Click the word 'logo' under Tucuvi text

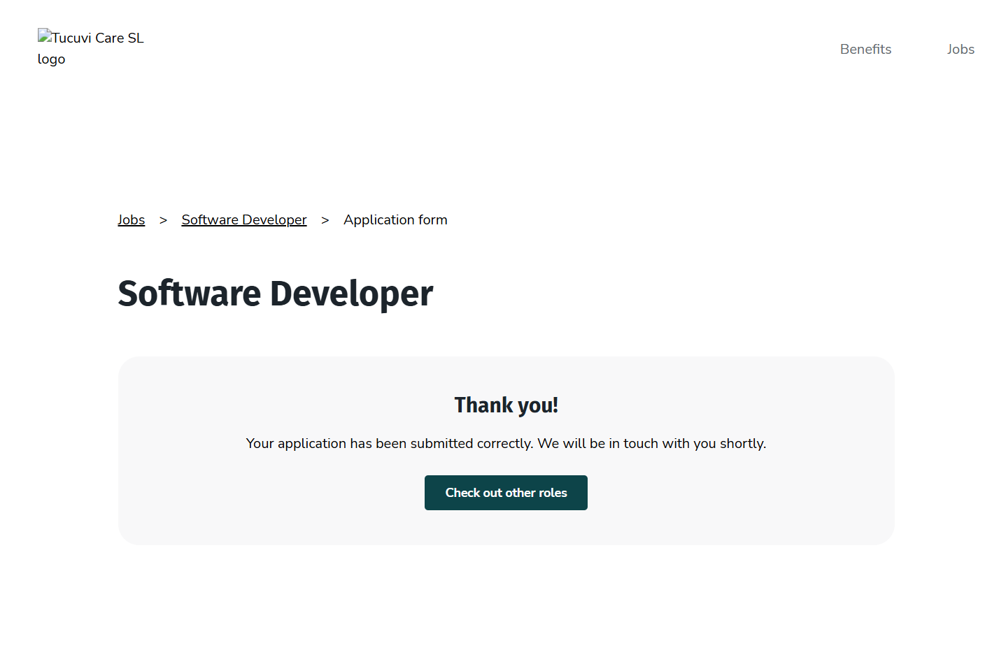coord(51,59)
